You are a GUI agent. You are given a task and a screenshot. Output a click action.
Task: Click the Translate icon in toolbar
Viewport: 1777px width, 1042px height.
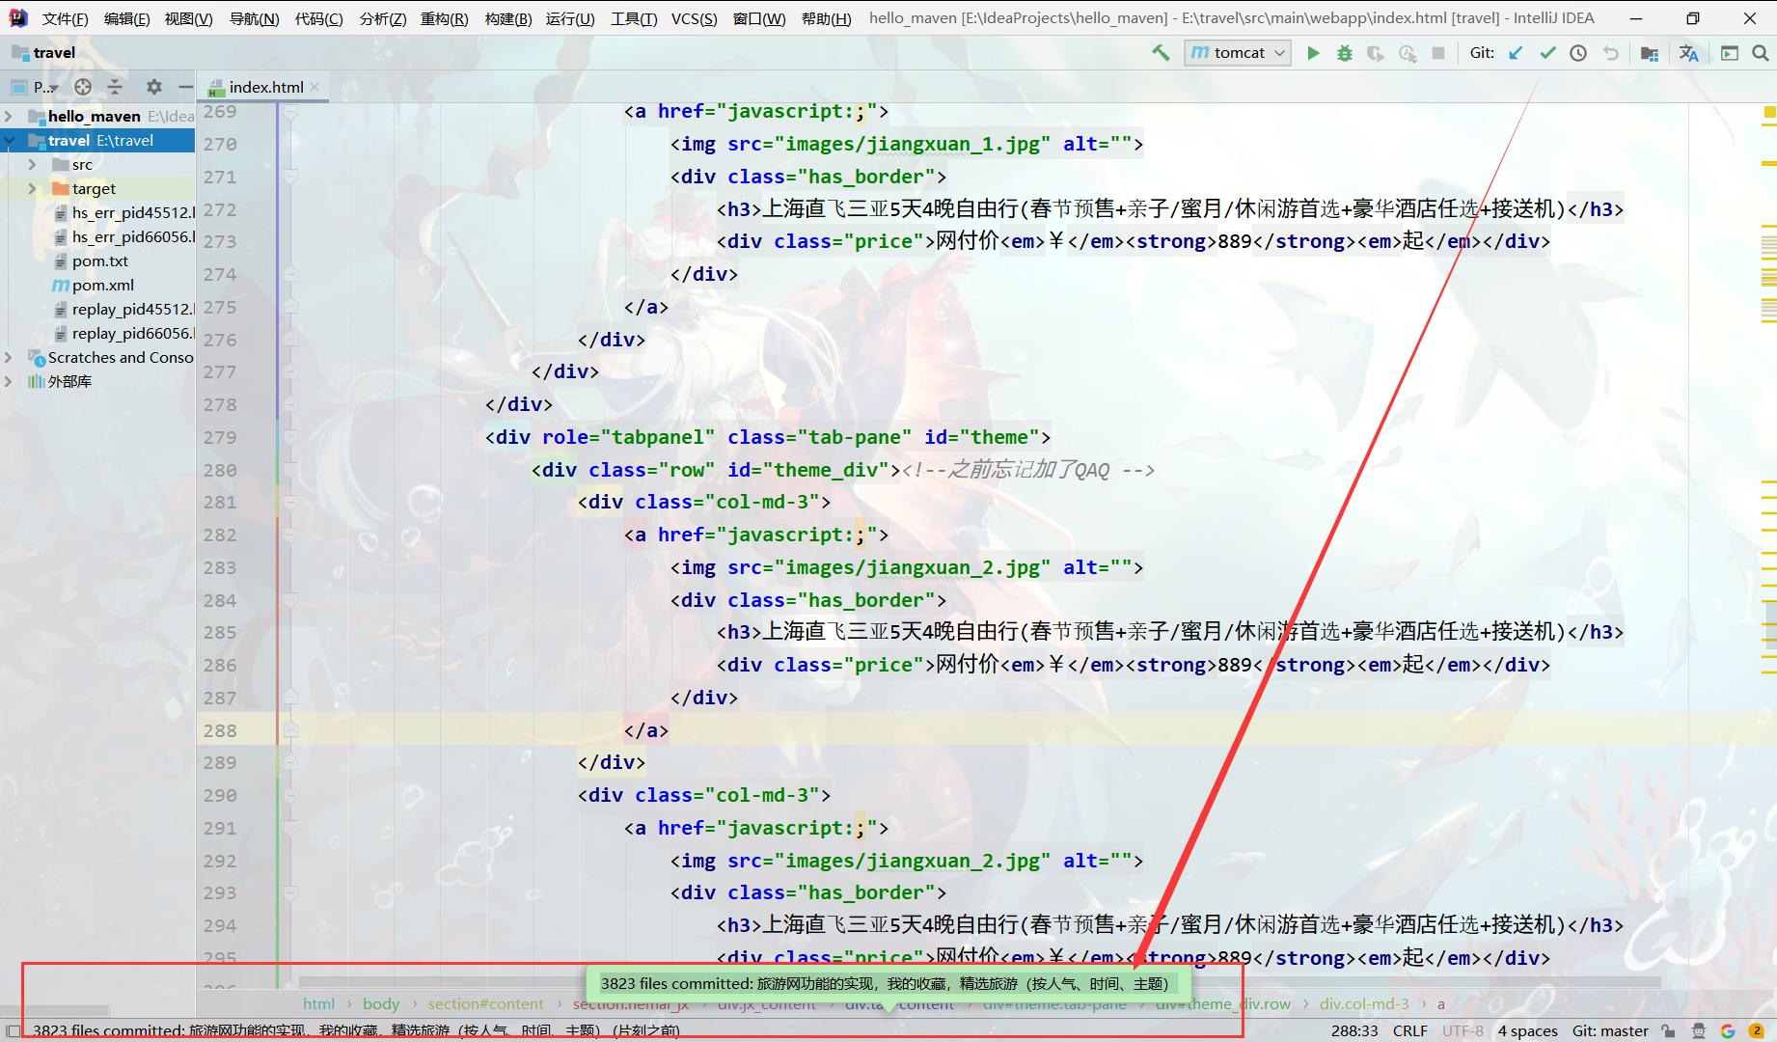click(1688, 53)
